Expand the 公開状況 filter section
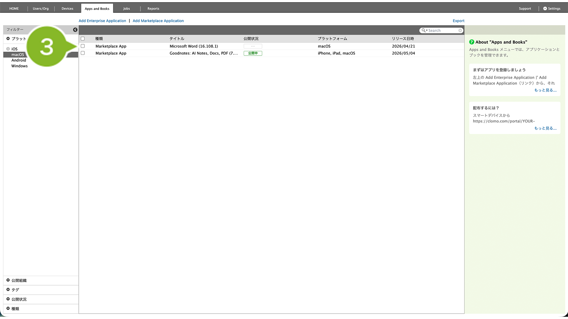This screenshot has width=568, height=319. pyautogui.click(x=41, y=299)
